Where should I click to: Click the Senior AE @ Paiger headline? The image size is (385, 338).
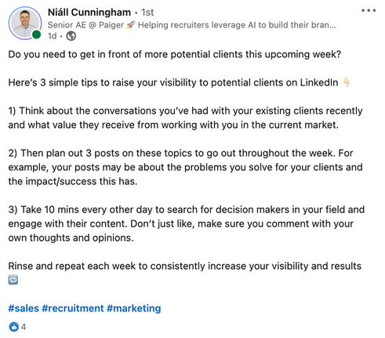[191, 25]
